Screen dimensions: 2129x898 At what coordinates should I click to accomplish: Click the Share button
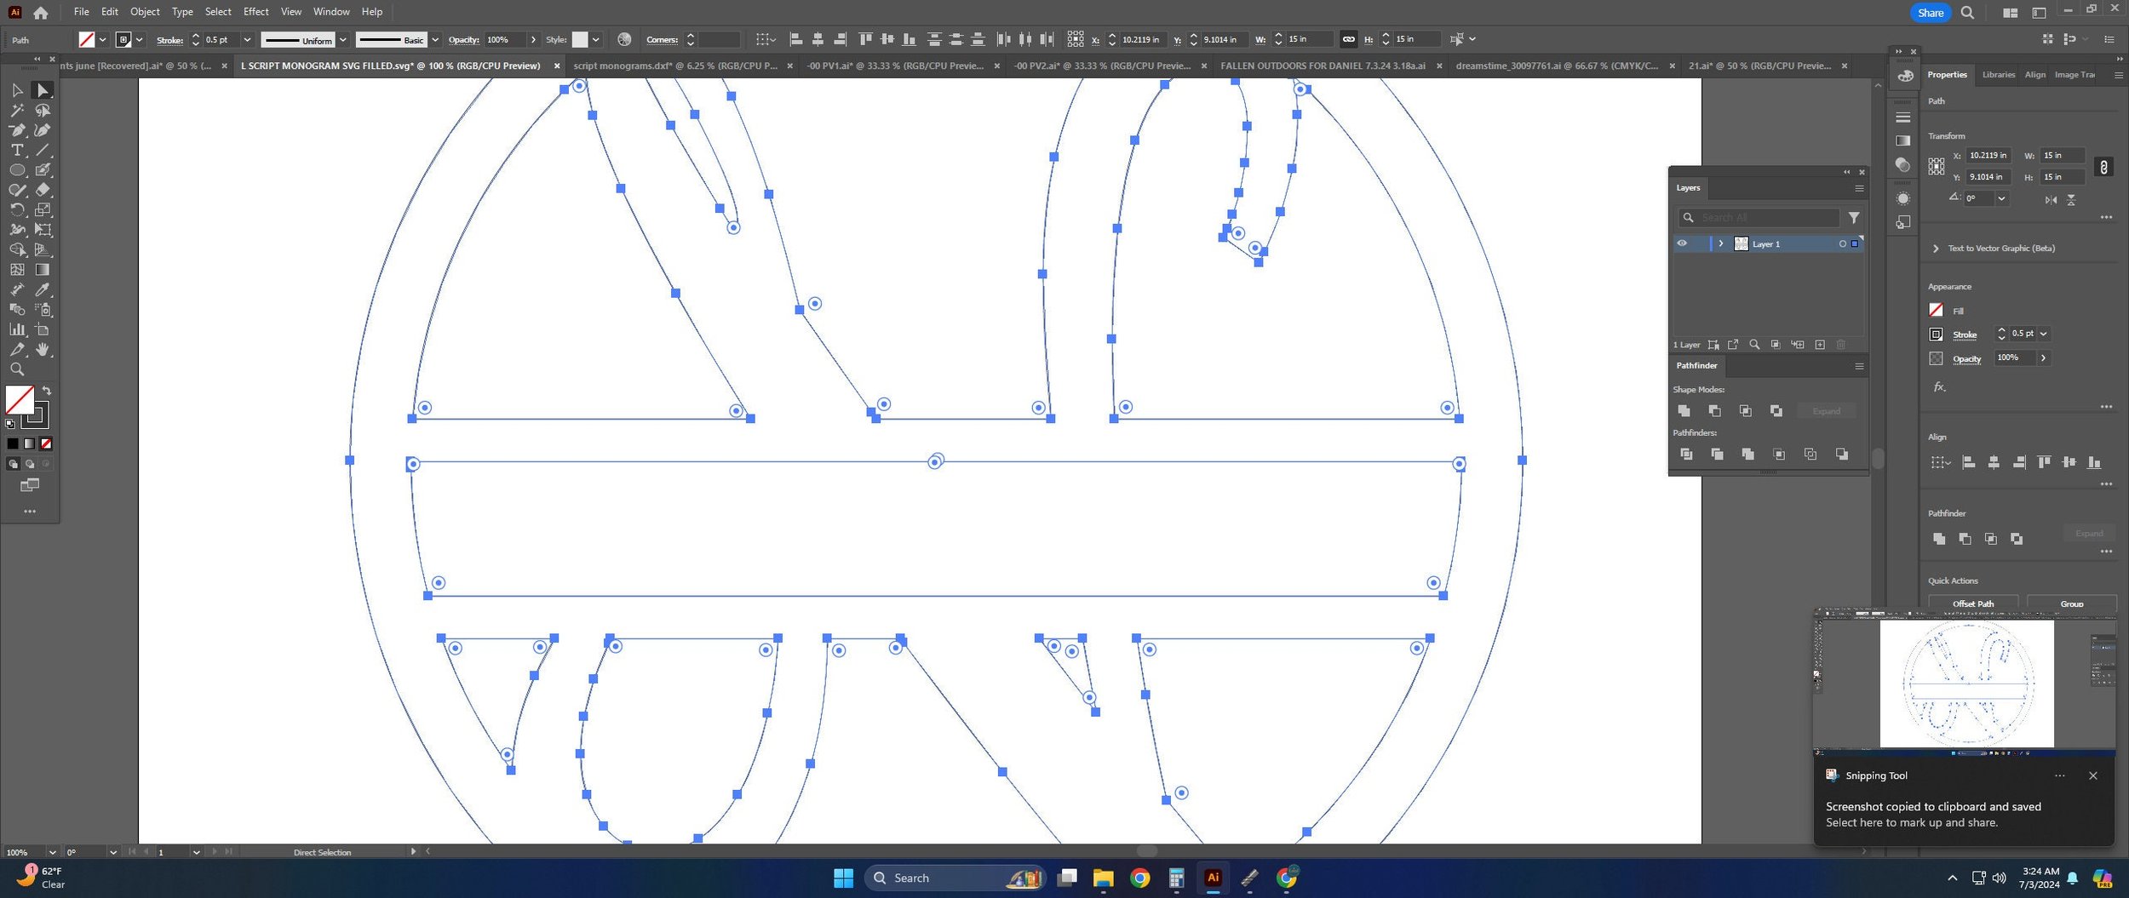coord(1931,13)
